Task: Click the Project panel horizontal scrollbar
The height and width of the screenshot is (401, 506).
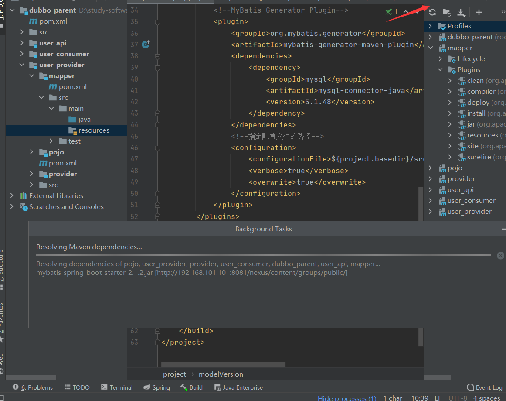Action: [31, 377]
